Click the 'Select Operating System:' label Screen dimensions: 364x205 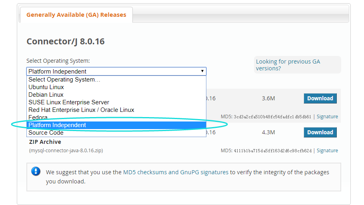point(58,61)
